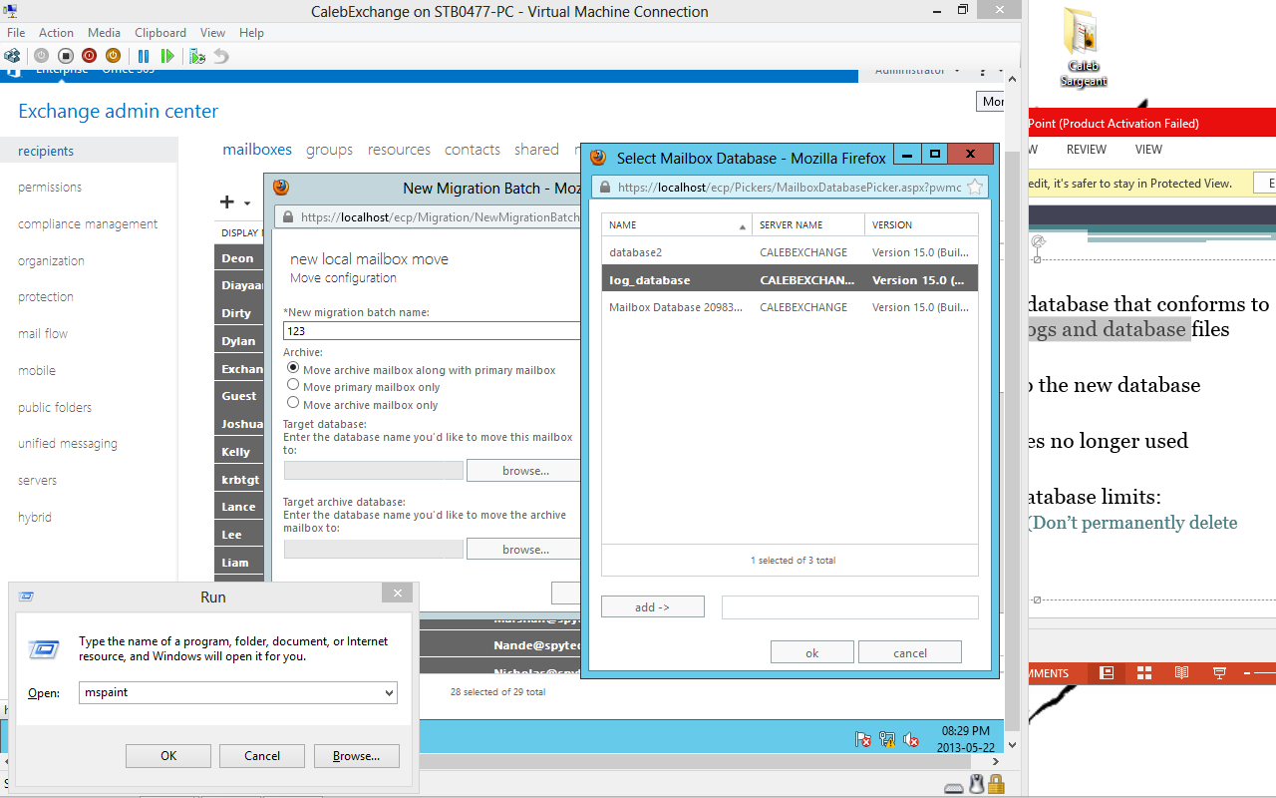Click the grey Revert arrow in VM toolbar
The width and height of the screenshot is (1276, 798).
pos(221,56)
